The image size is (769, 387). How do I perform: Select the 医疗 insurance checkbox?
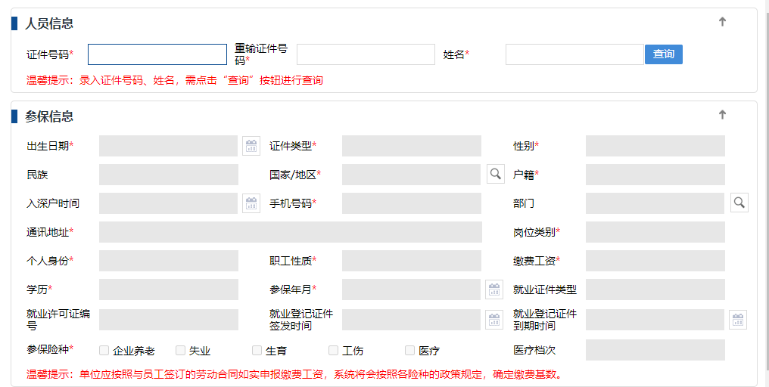[410, 350]
